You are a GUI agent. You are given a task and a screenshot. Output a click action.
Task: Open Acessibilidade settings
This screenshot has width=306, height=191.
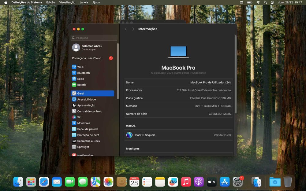pos(92,99)
